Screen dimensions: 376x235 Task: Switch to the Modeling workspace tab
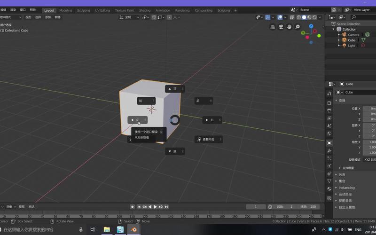tap(65, 10)
